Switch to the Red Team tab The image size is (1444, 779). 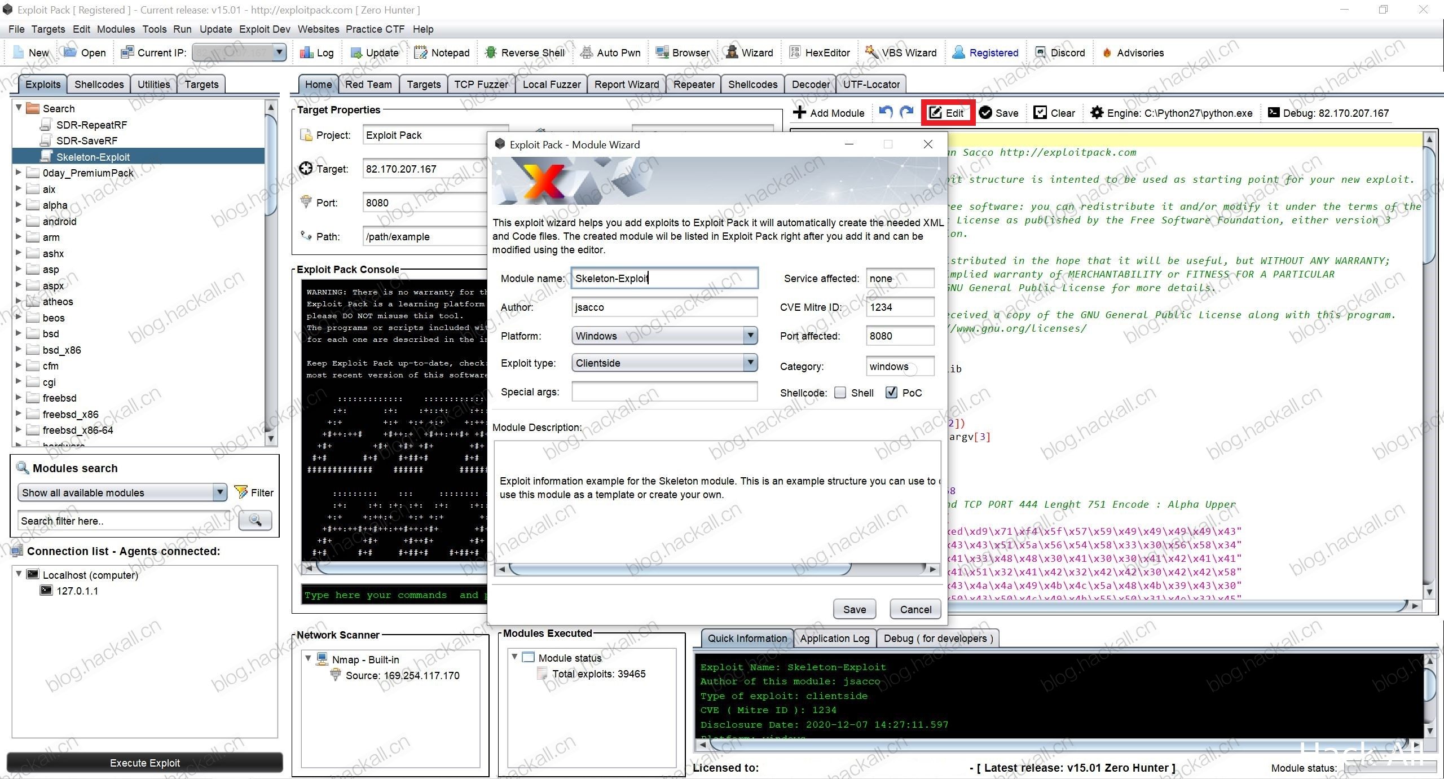pos(368,84)
